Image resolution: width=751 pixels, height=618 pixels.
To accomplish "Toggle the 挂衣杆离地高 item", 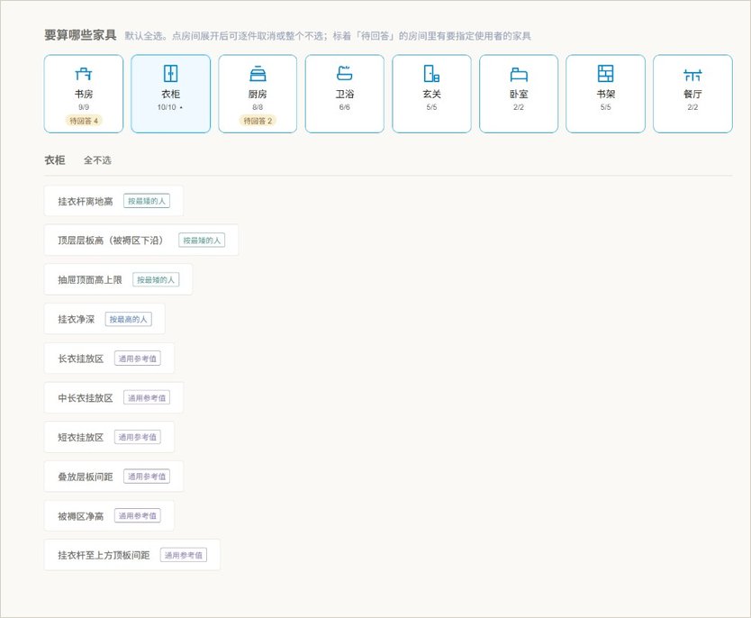I will pyautogui.click(x=113, y=201).
